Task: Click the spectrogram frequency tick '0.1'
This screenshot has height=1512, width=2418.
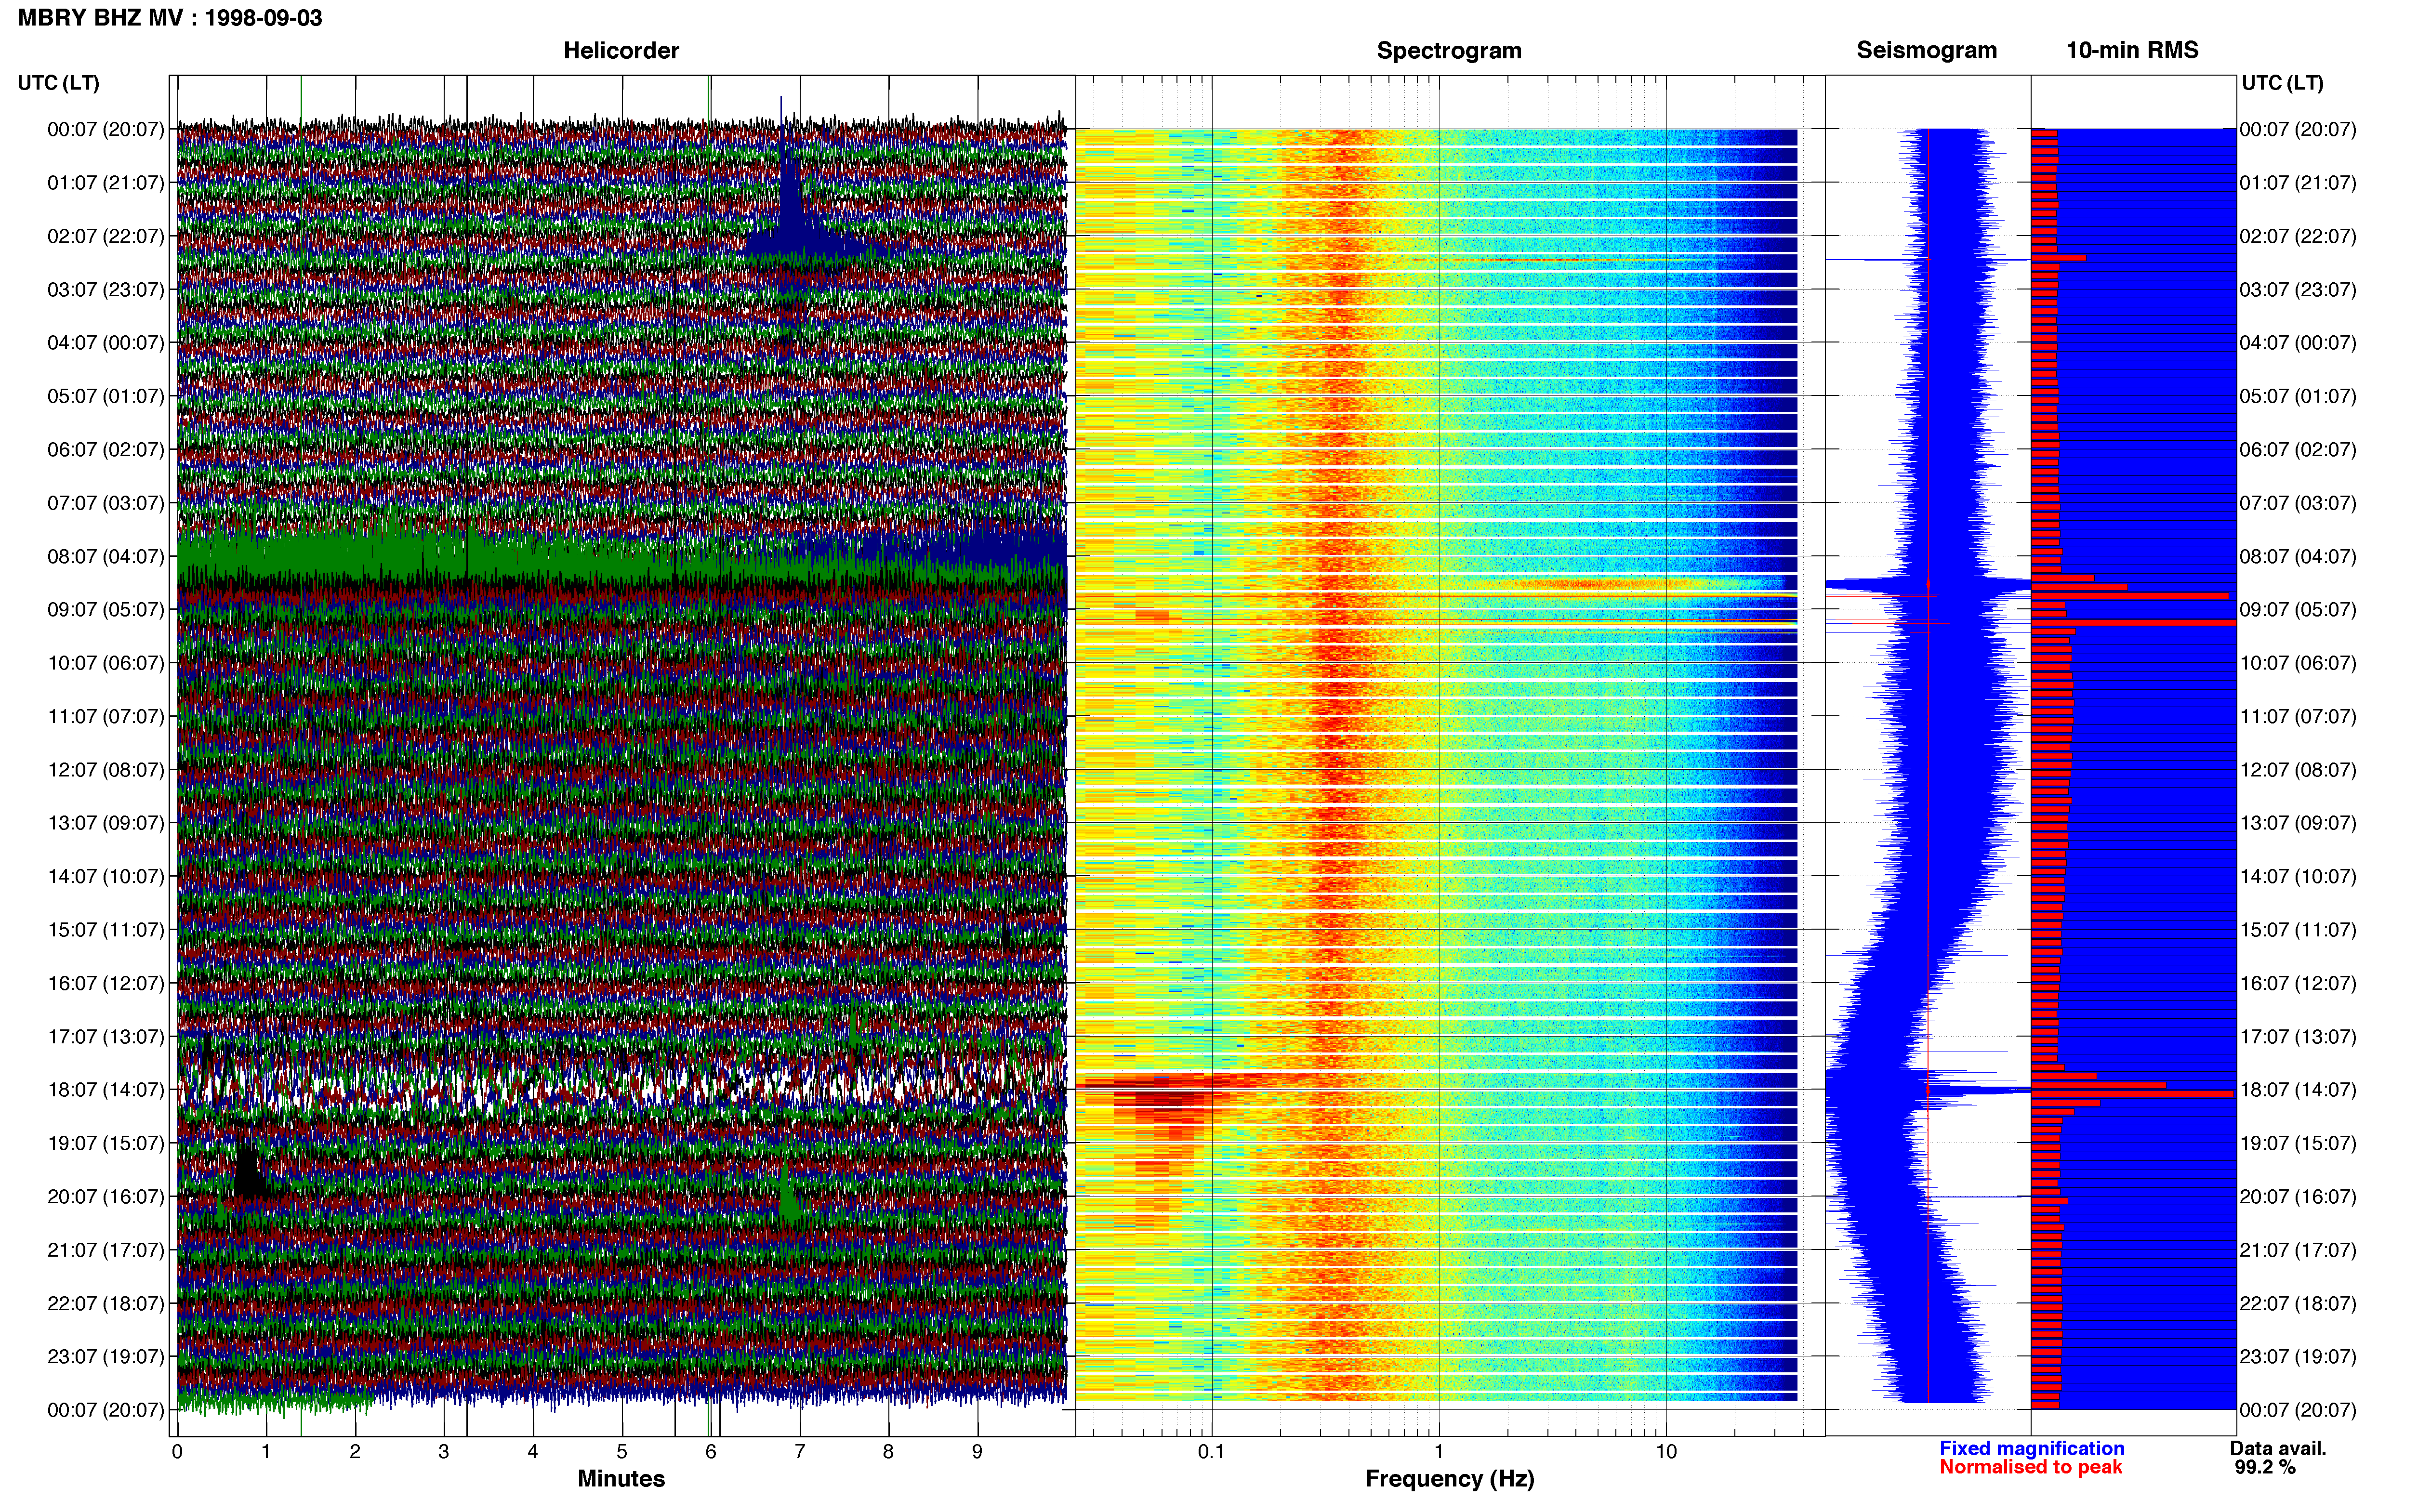Action: click(1211, 1452)
